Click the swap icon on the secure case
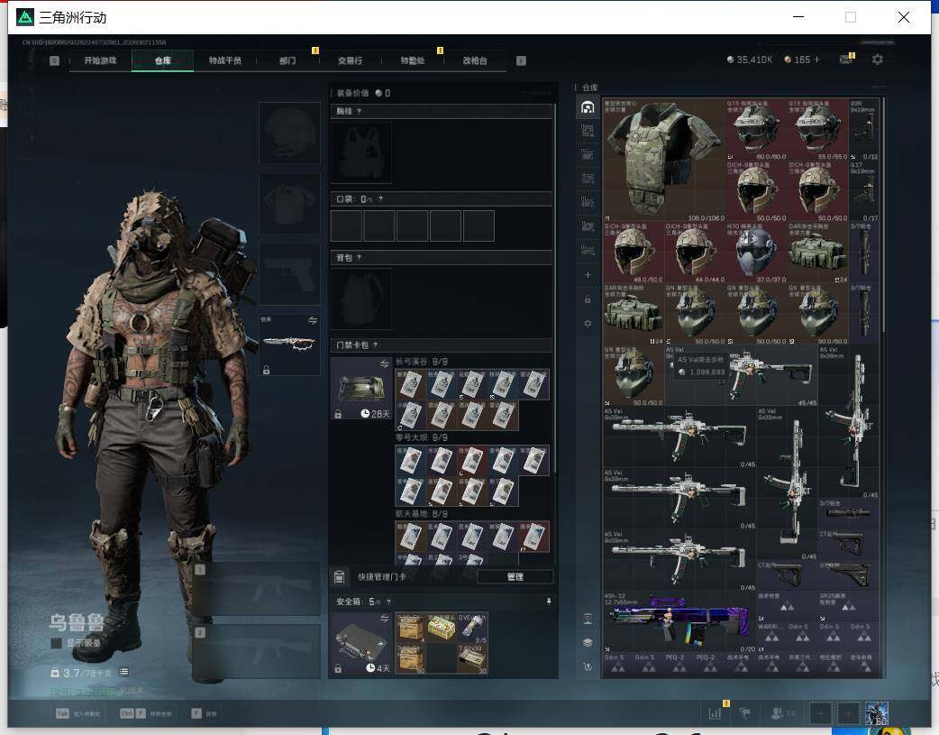 pos(385,618)
